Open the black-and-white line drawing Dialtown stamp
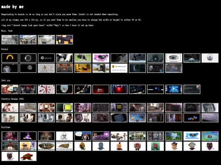The width and height of the screenshot is (221, 165). [64, 136]
